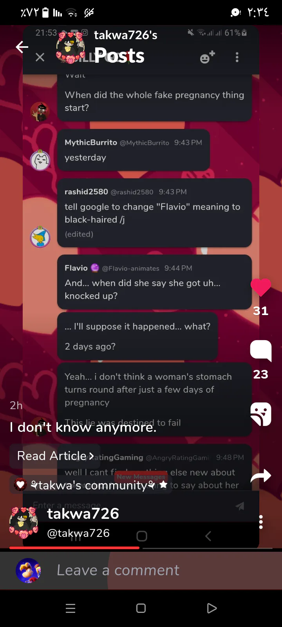Open comments via the speech bubble icon
Image resolution: width=282 pixels, height=627 pixels.
pyautogui.click(x=261, y=350)
